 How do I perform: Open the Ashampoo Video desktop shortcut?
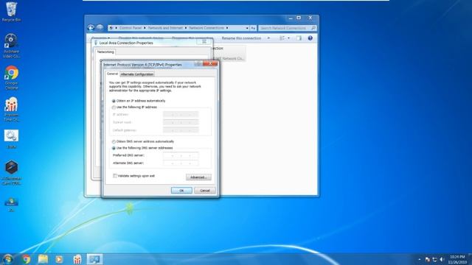pos(11,46)
